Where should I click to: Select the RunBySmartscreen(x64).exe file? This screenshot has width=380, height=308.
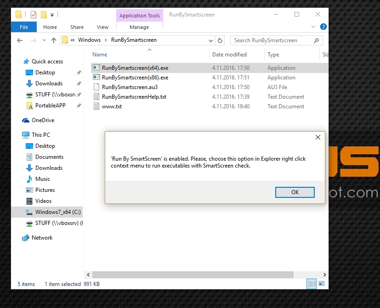point(210,68)
